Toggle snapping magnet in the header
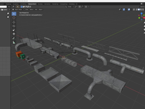This screenshot has height=109, width=145. (x=80, y=7)
